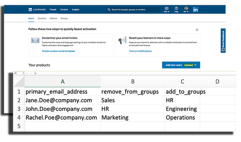Open the Insights menu
The height and width of the screenshot is (142, 241).
tap(76, 9)
